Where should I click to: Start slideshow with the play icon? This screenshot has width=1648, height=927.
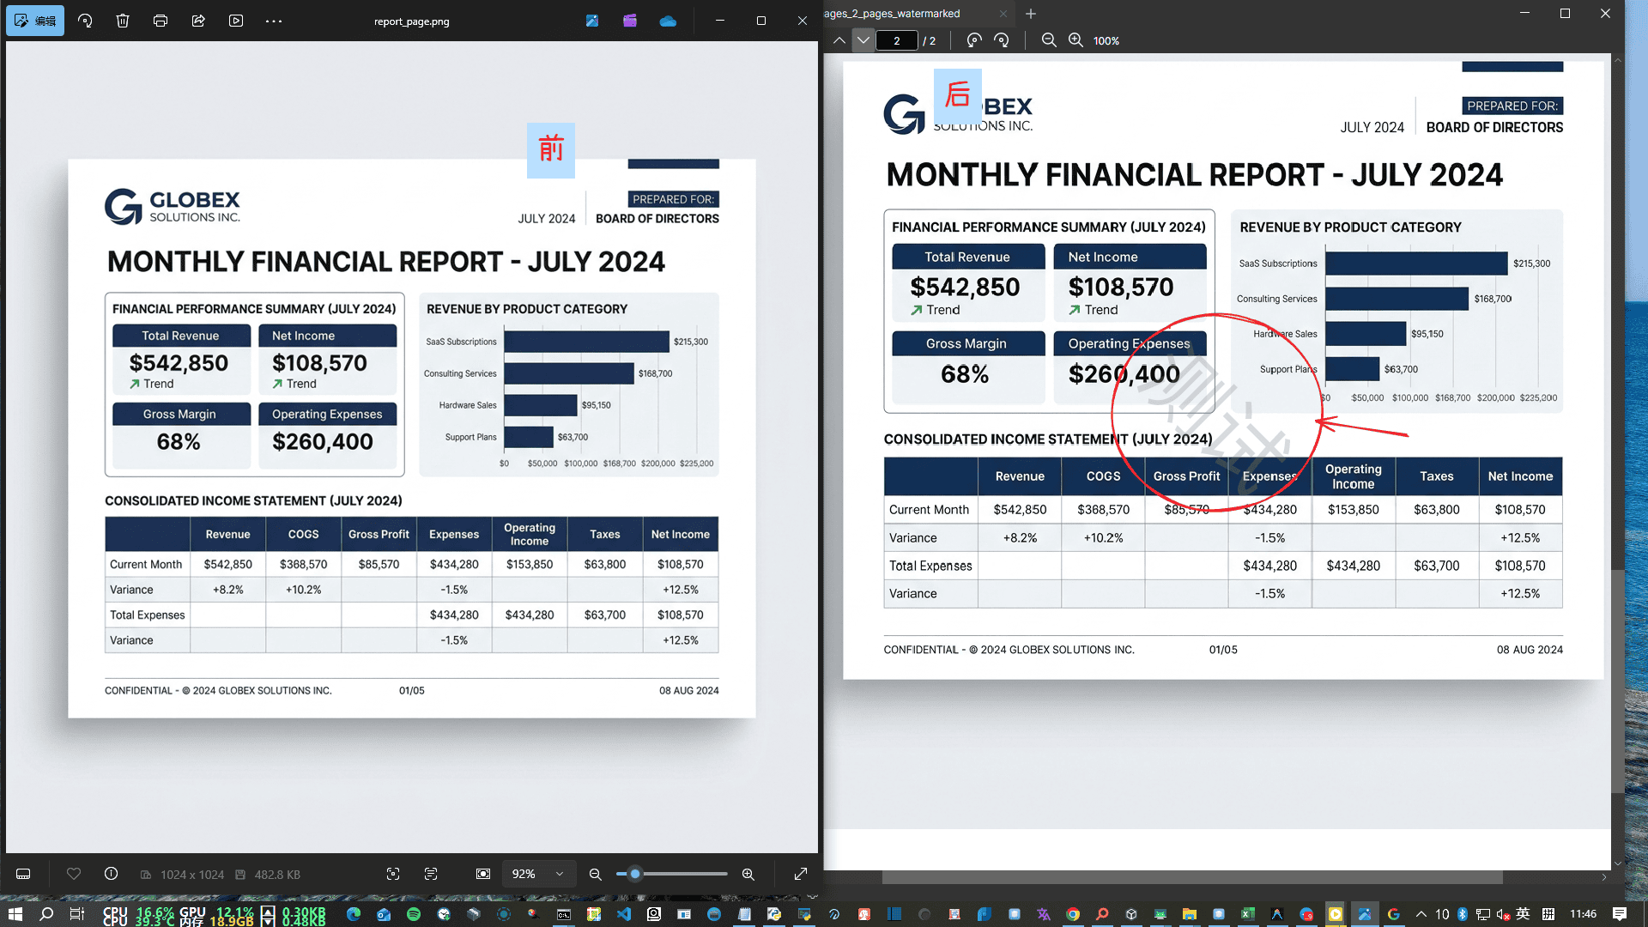point(236,21)
